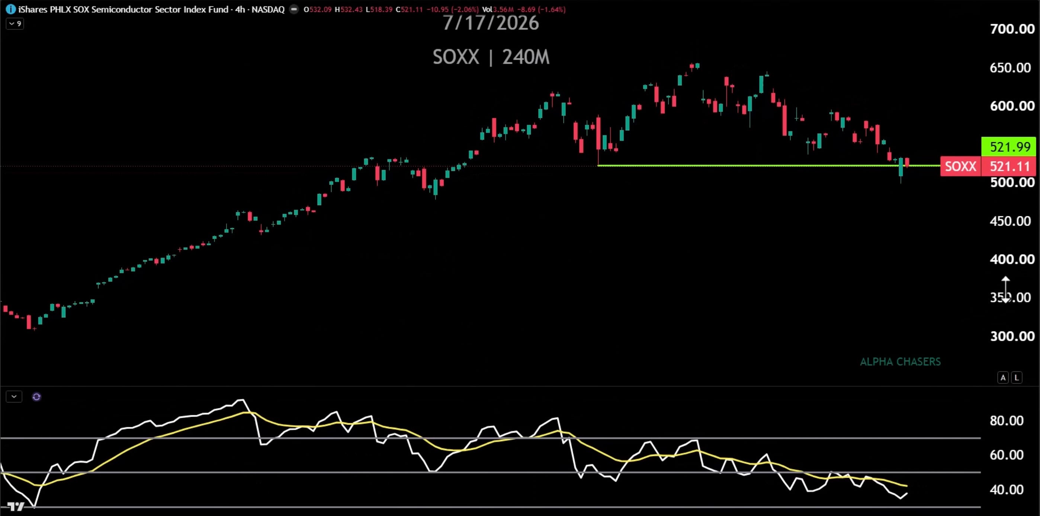Click the blue info icon beside the symbol name

point(10,9)
